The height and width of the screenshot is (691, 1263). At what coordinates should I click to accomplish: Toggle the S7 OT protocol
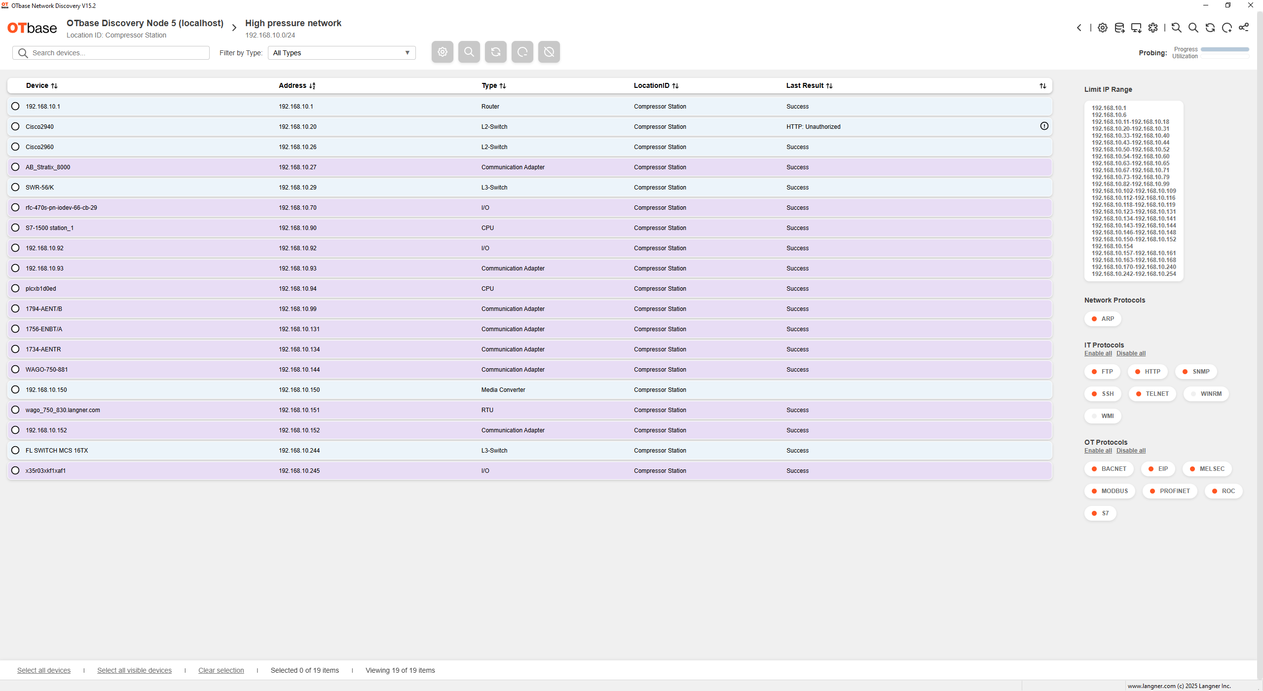click(1100, 513)
